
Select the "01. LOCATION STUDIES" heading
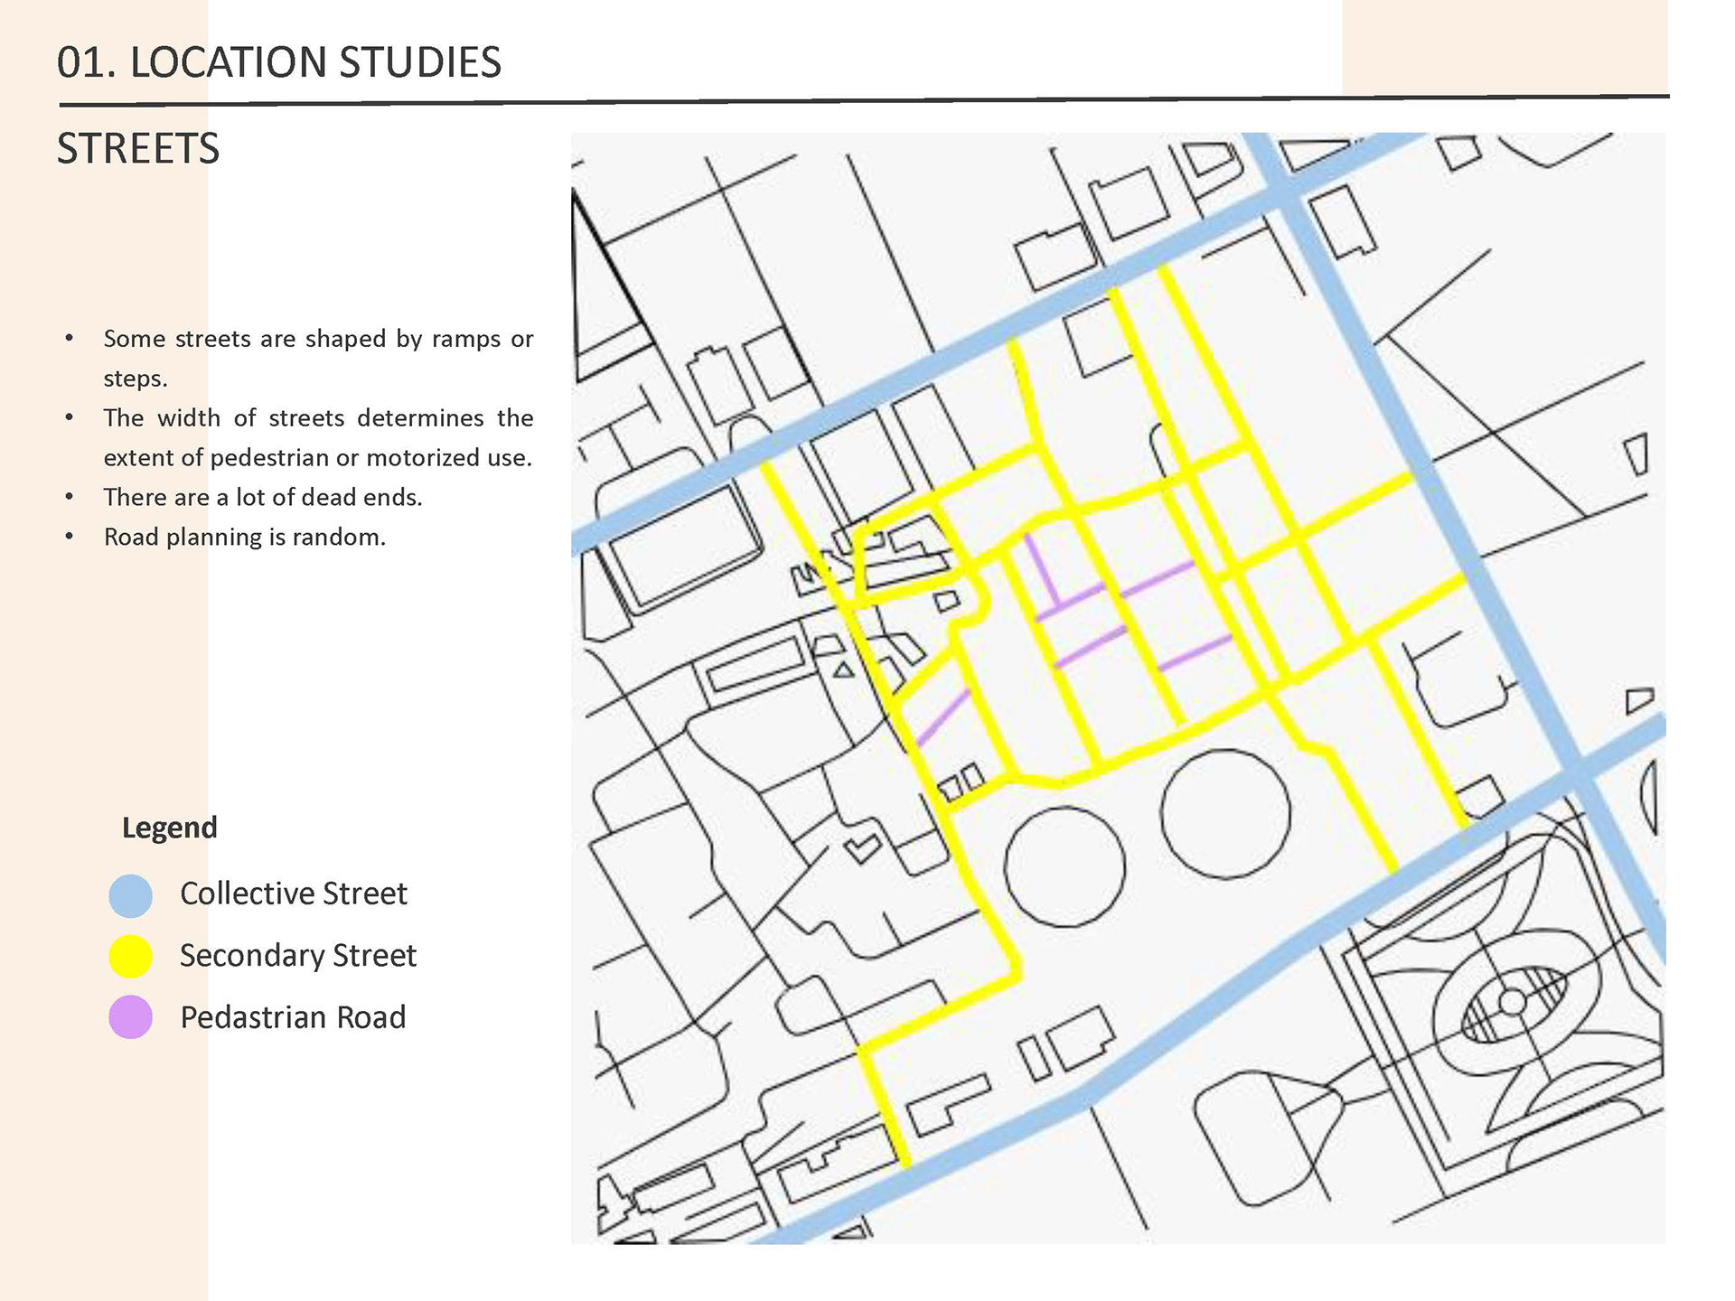tap(278, 62)
